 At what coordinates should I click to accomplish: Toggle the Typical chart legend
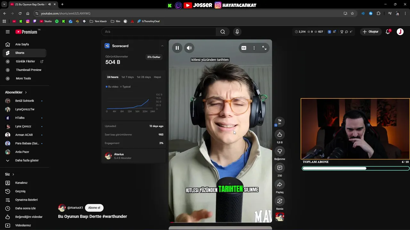pos(125,87)
